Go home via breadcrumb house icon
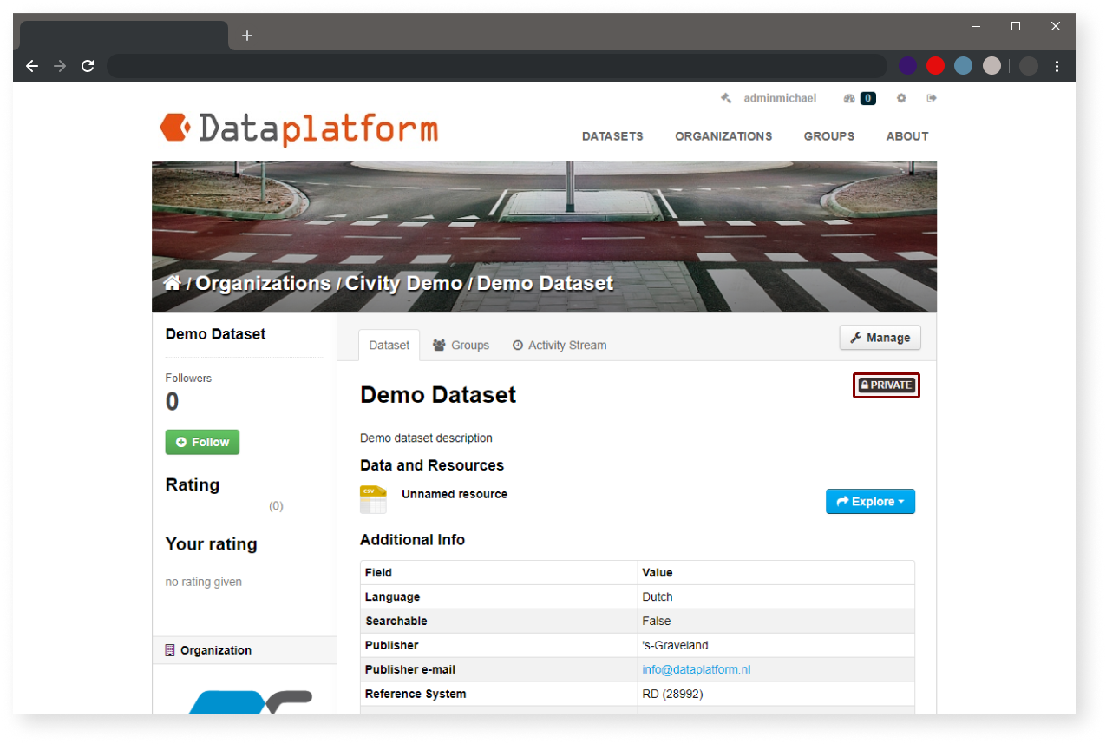Viewport: 1106px width, 744px height. click(172, 283)
